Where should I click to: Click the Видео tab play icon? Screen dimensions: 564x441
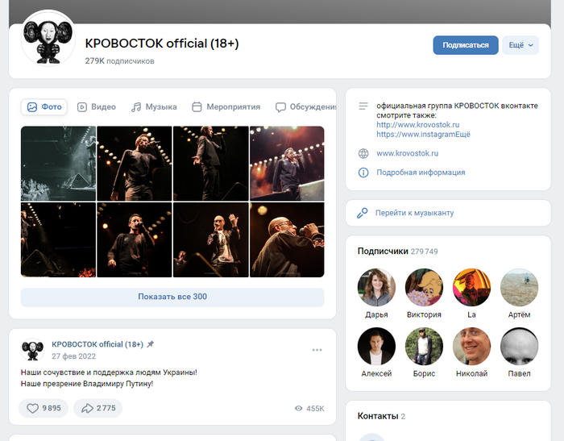coord(82,107)
